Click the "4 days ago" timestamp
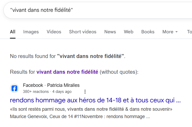Viewport: 192px width, 127px height. pyautogui.click(x=62, y=92)
